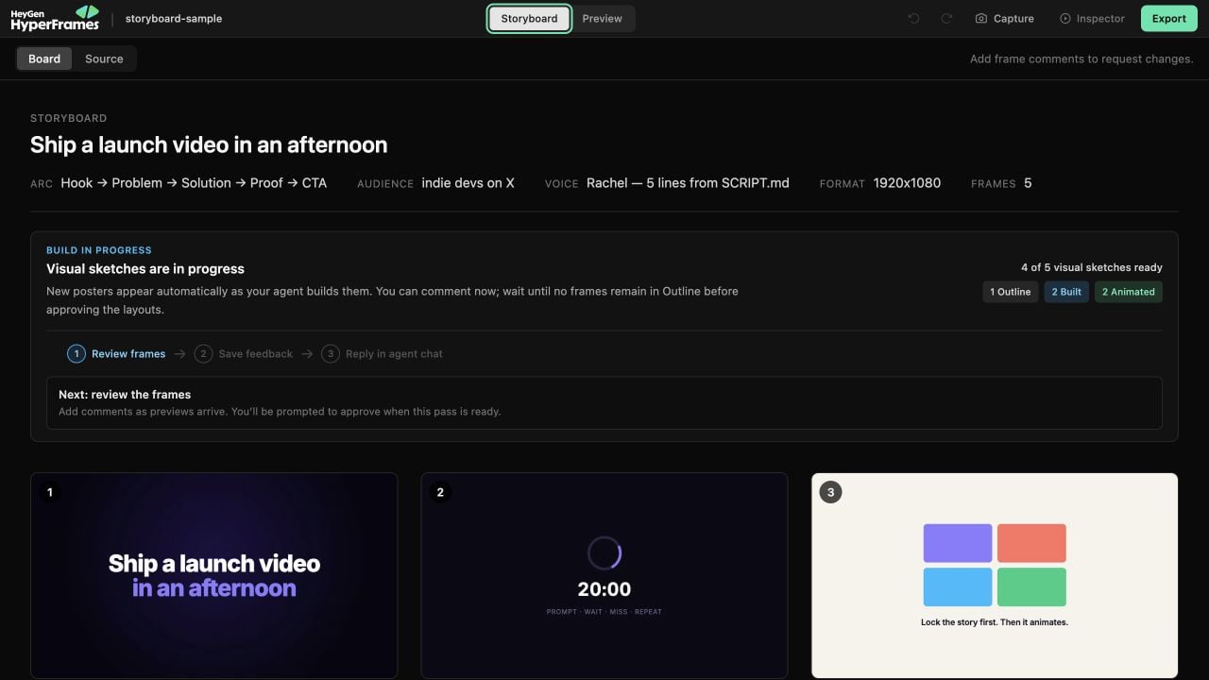Click the green block in frame 3

(1031, 586)
